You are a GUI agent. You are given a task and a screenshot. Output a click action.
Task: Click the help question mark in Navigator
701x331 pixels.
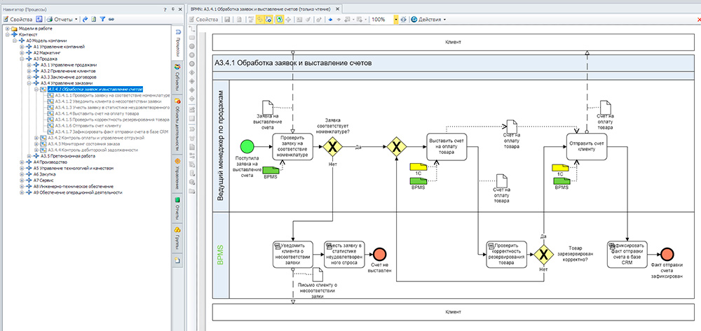tap(164, 8)
